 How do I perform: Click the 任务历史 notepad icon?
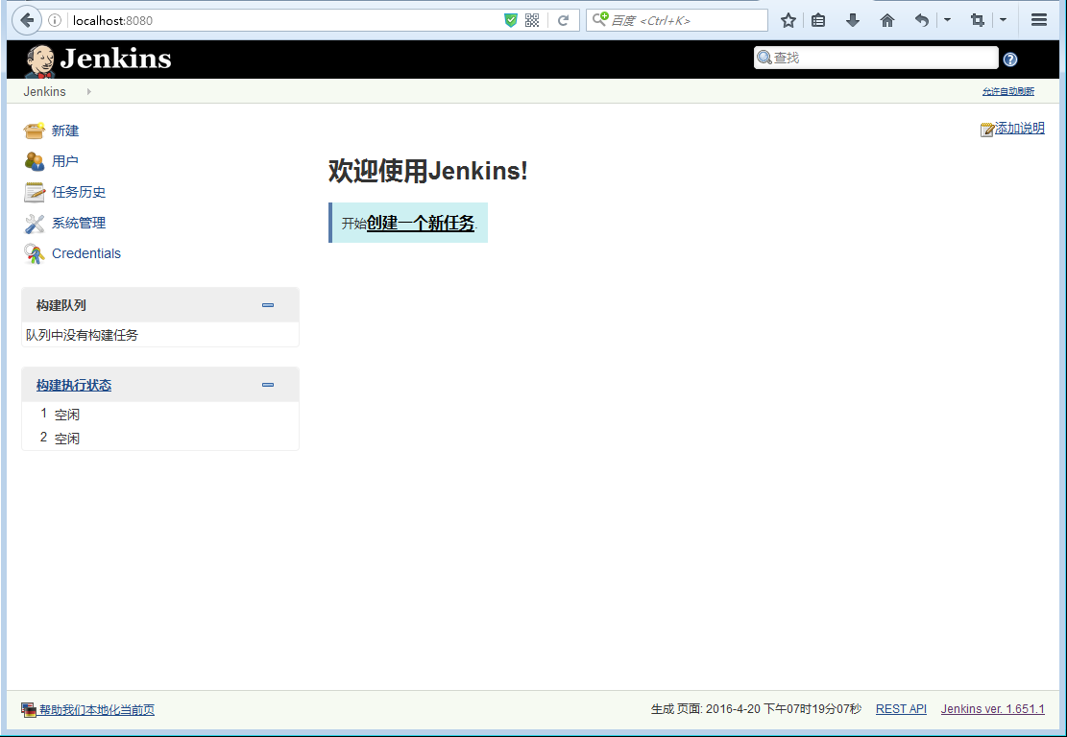tap(34, 192)
